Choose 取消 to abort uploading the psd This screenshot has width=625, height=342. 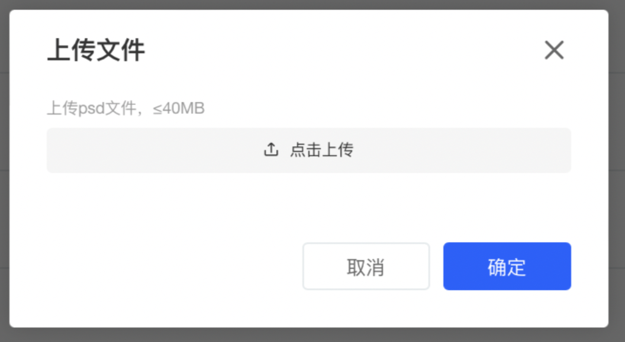coord(366,266)
